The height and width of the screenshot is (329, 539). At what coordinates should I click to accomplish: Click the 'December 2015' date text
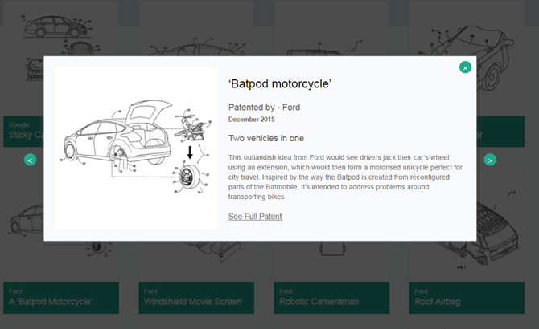[x=251, y=120]
